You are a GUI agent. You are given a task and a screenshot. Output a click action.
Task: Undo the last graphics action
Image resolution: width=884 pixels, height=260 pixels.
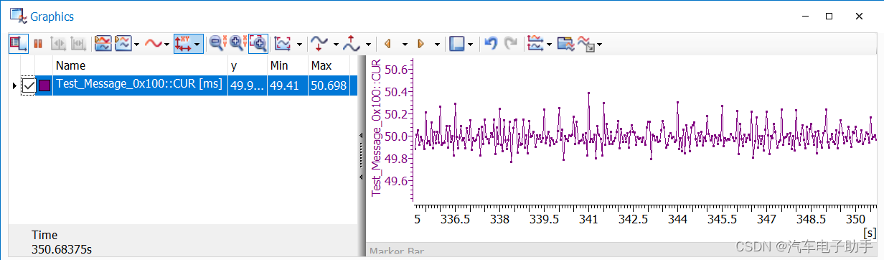tap(491, 44)
